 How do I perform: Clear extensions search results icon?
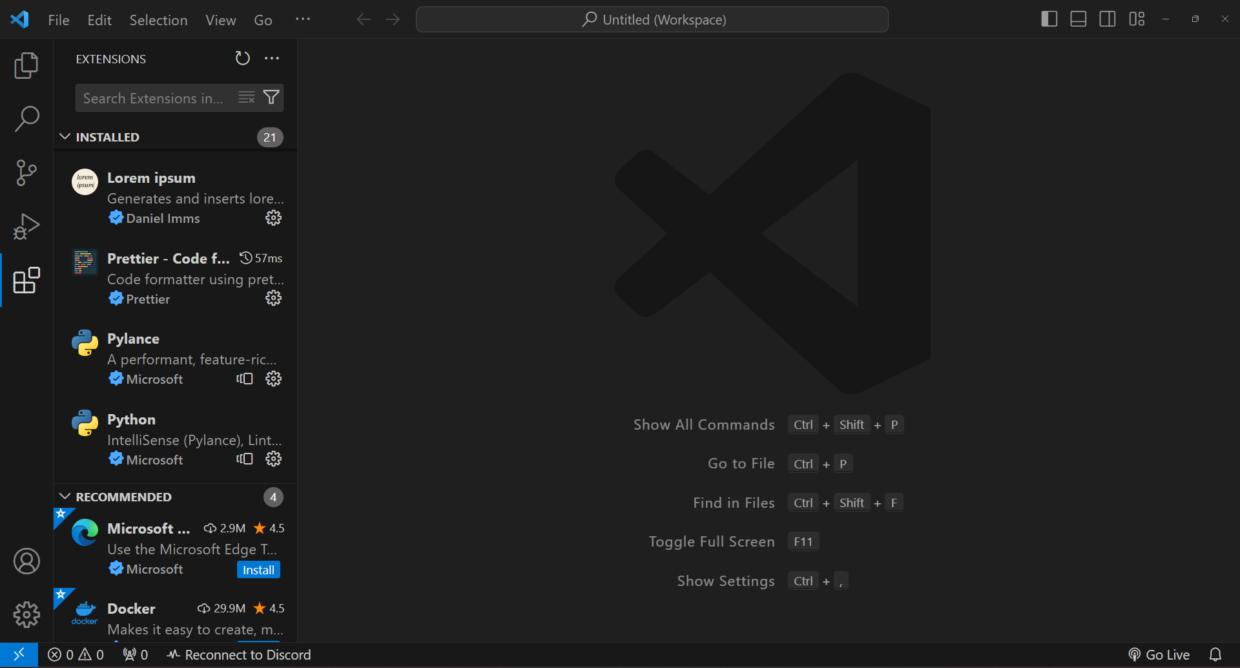pos(247,98)
